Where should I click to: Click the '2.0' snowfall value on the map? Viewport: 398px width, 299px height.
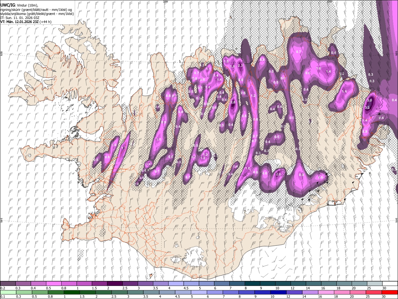(x=278, y=174)
